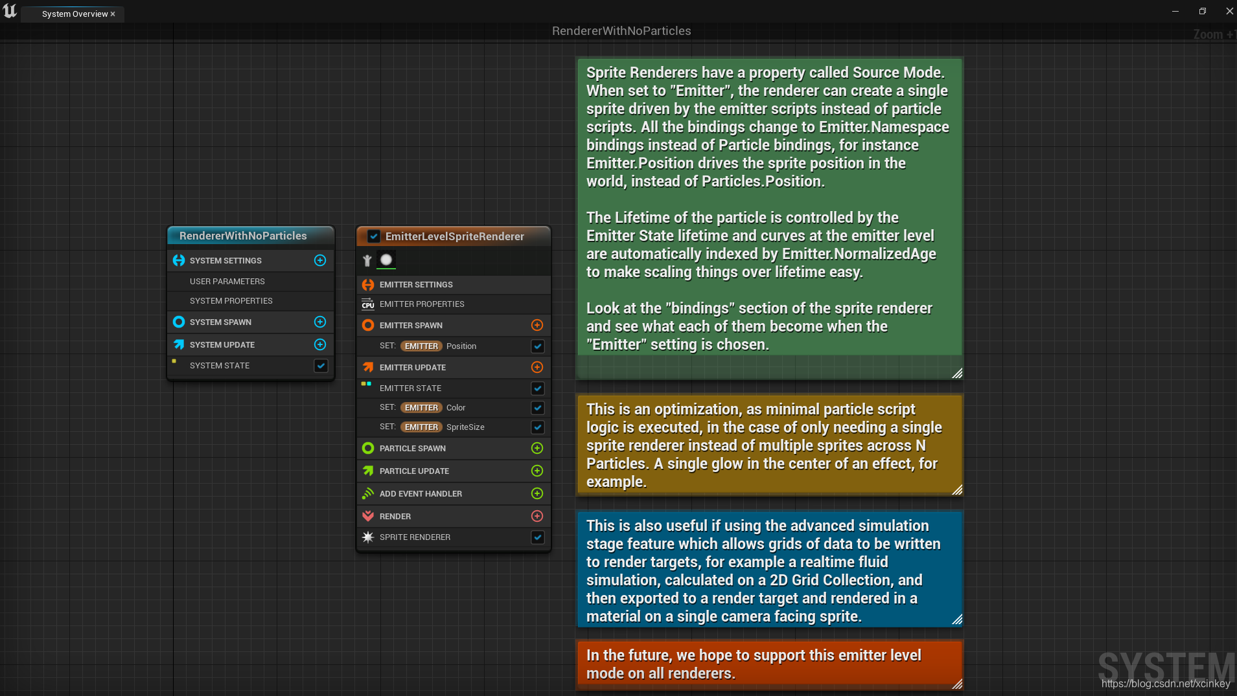The height and width of the screenshot is (696, 1237).
Task: Click the Unreal Engine logo icon
Action: pyautogui.click(x=10, y=11)
